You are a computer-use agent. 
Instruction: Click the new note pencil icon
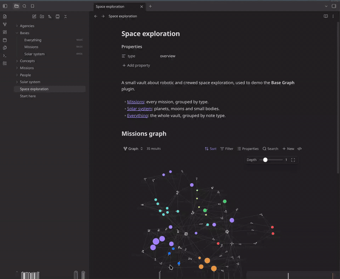click(34, 17)
